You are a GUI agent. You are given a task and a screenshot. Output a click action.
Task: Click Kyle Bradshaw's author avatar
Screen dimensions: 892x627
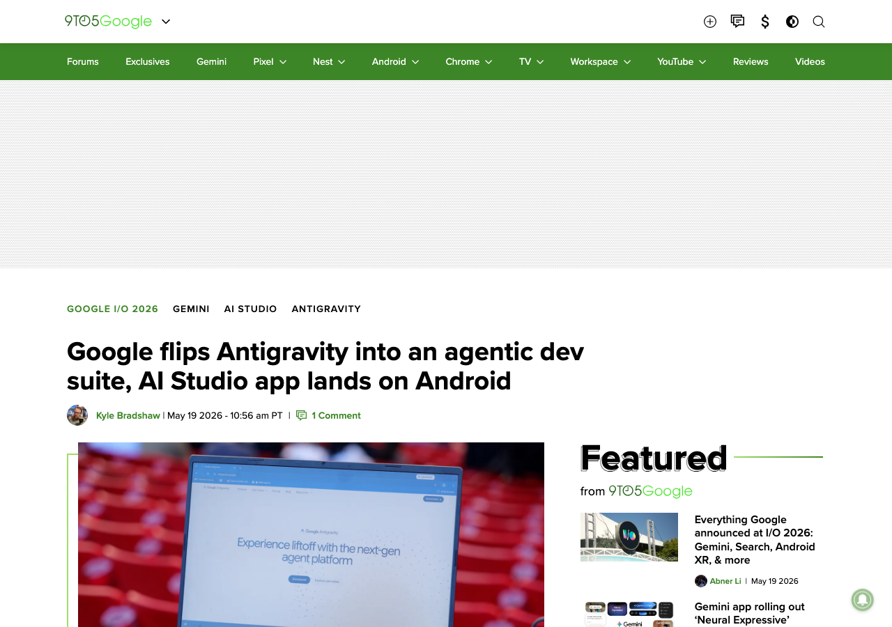(77, 415)
